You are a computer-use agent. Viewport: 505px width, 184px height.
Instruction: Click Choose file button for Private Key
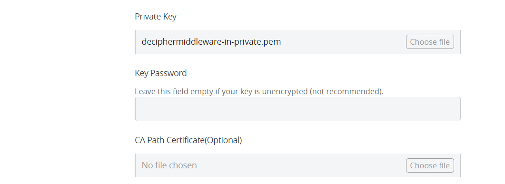click(430, 42)
